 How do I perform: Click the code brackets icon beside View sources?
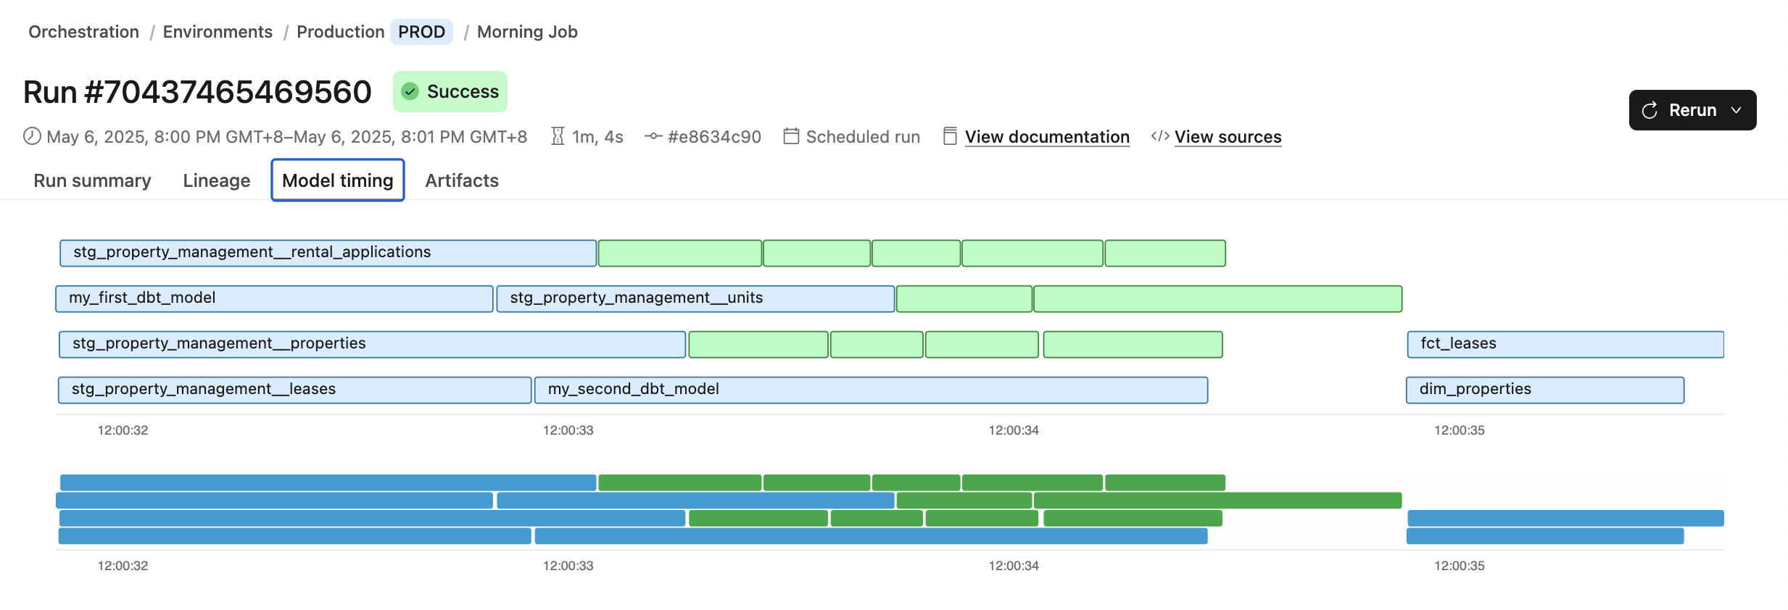pos(1159,136)
